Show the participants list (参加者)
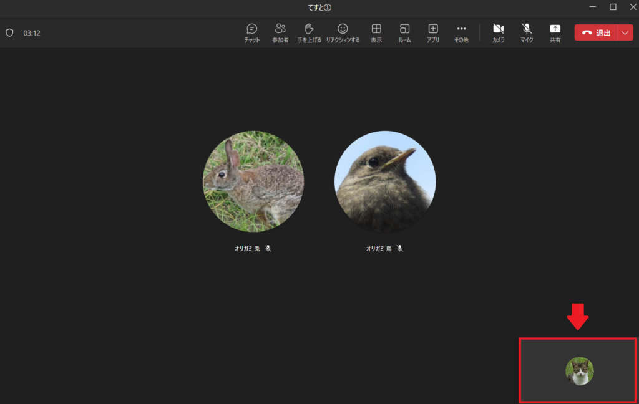This screenshot has width=639, height=404. click(280, 33)
